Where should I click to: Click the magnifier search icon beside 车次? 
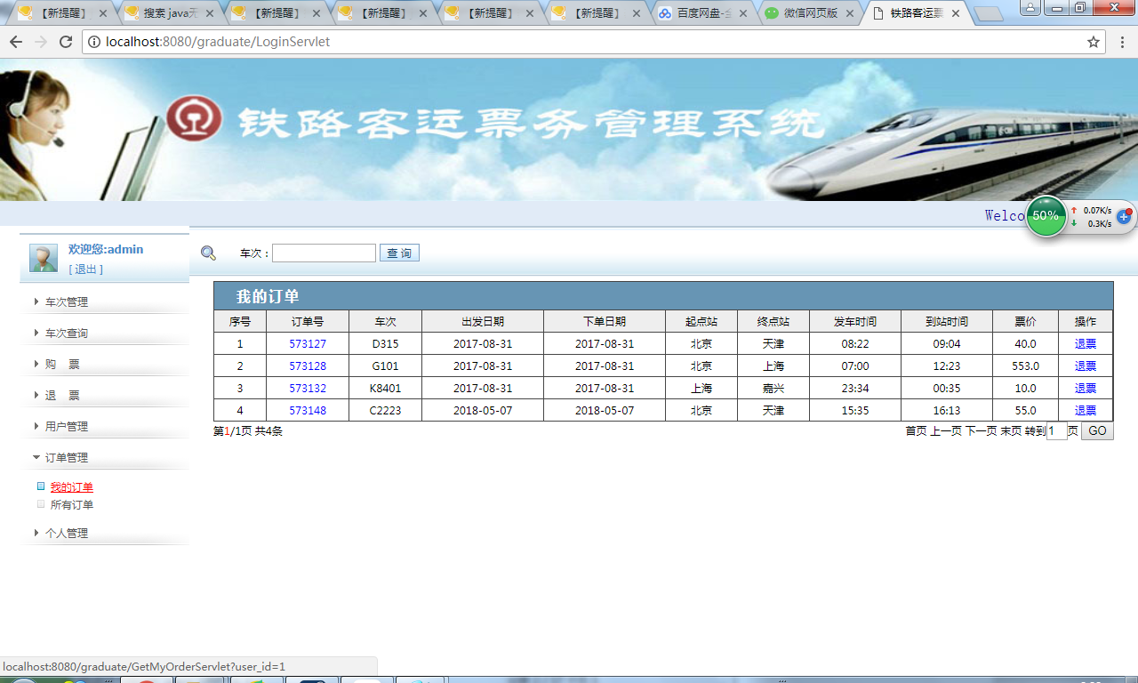point(208,253)
